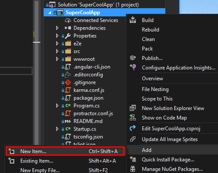Select the Solution 'SuperCoolApp' root node
Image resolution: width=218 pixels, height=173 pixels.
point(98,5)
